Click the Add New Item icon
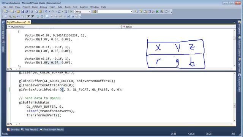 12,11
